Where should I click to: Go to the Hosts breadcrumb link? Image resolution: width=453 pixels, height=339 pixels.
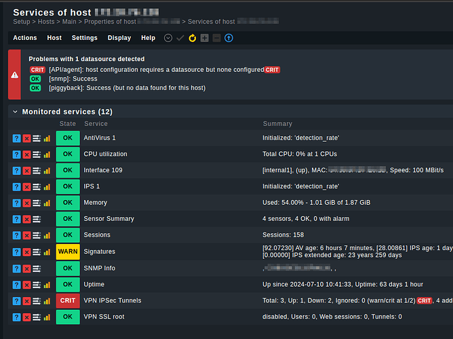(x=46, y=22)
